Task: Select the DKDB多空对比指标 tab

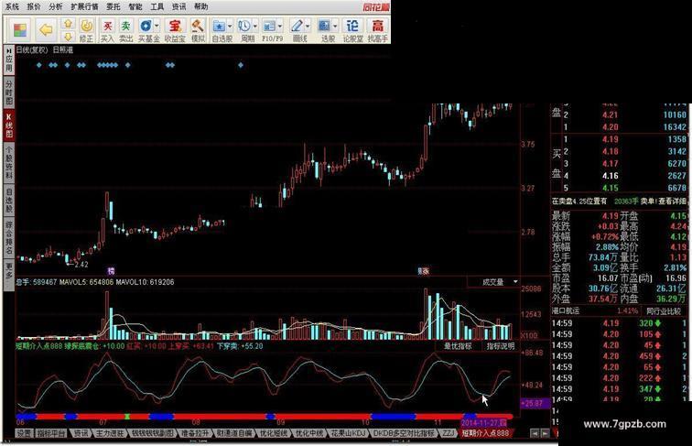Action: (x=404, y=433)
